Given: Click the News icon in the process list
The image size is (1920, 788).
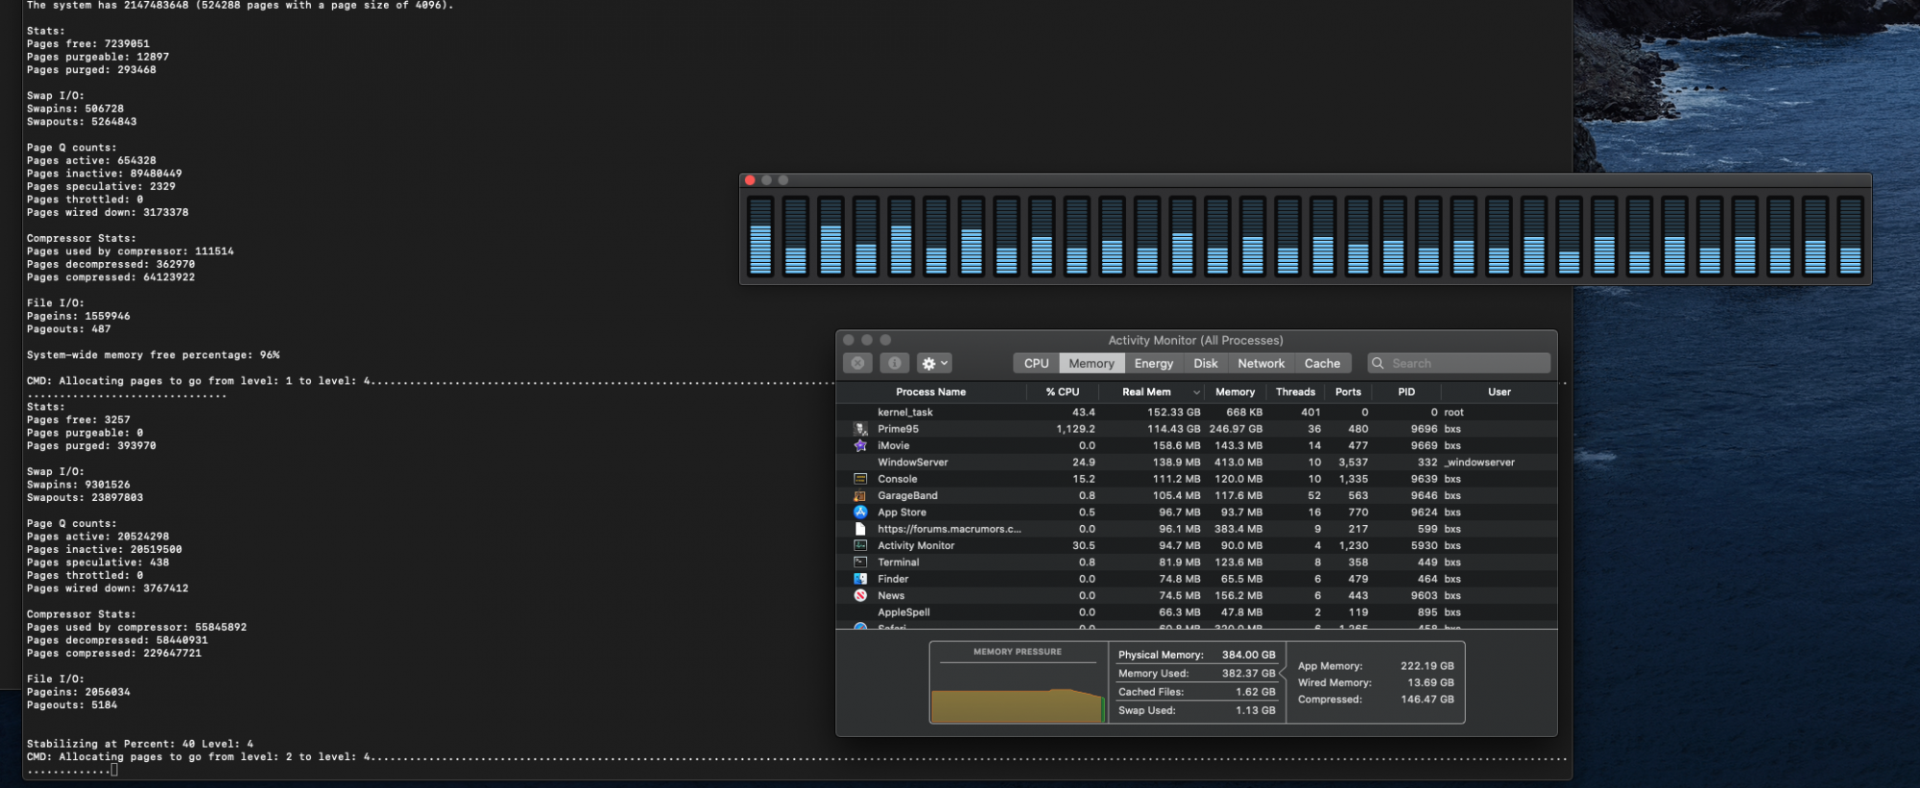Looking at the screenshot, I should coord(860,595).
